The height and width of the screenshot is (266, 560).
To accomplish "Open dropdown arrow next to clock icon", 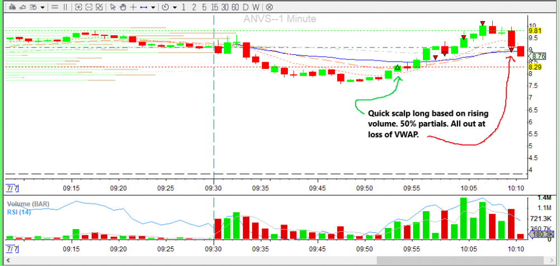I will [175, 7].
